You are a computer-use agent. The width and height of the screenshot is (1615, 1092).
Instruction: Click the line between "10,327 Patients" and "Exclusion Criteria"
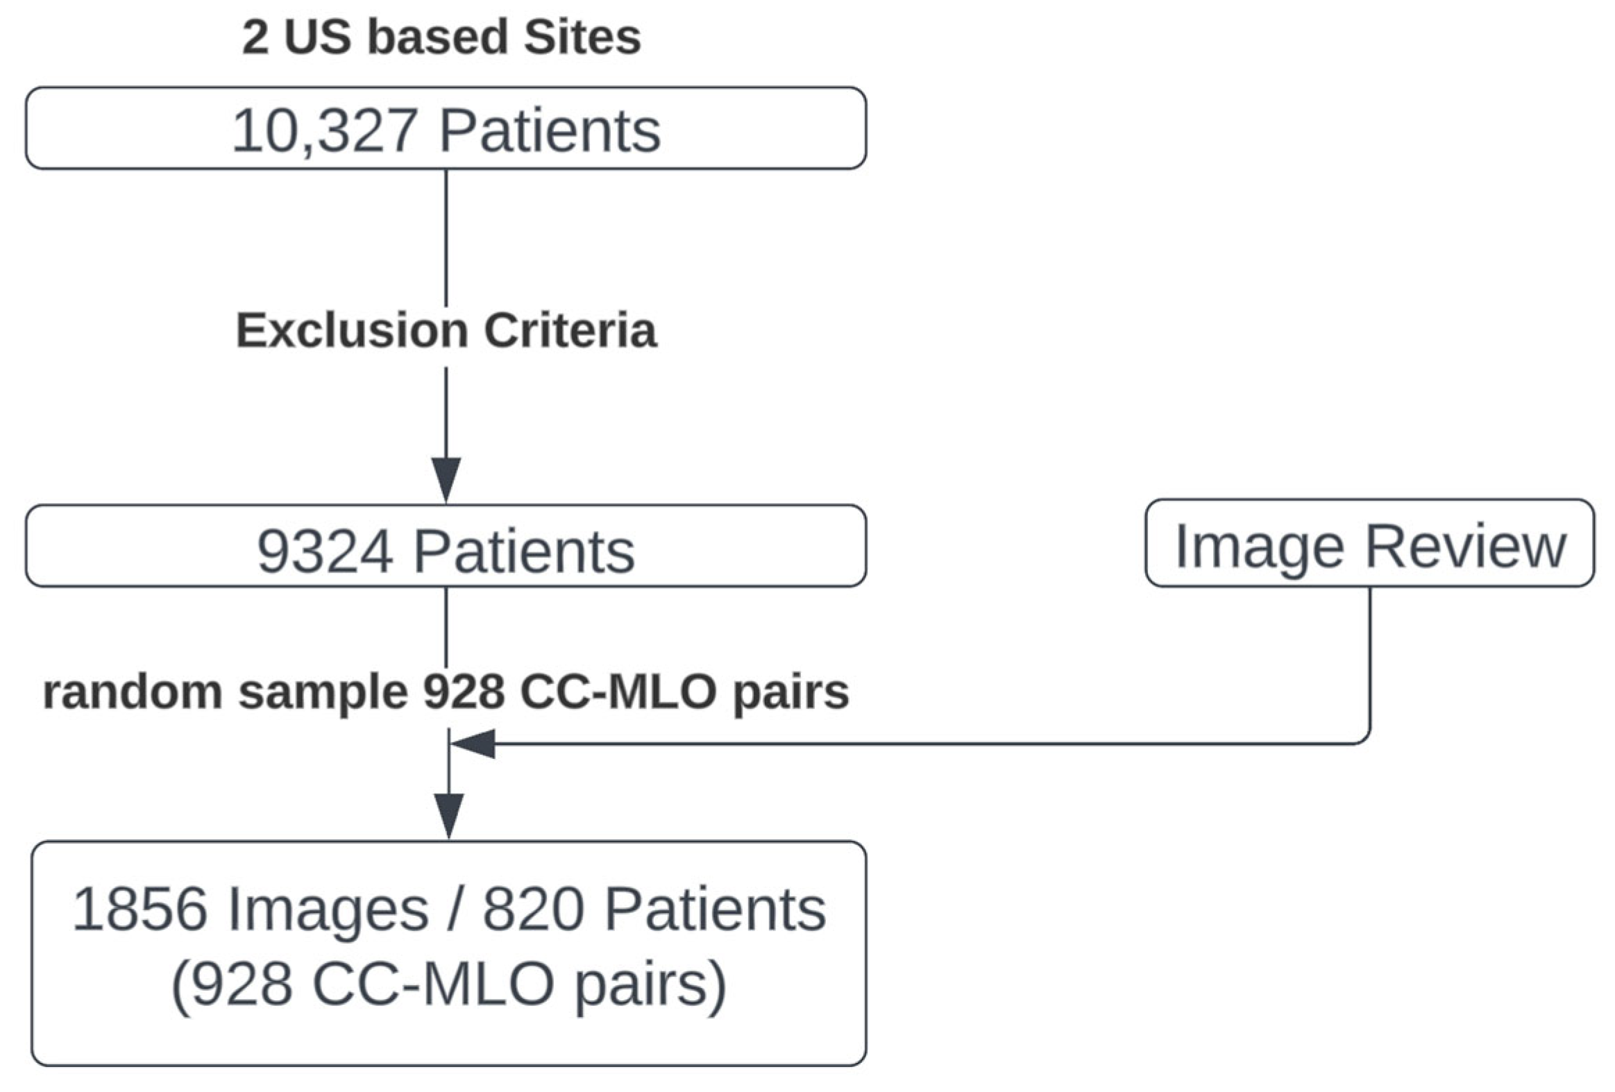(446, 236)
